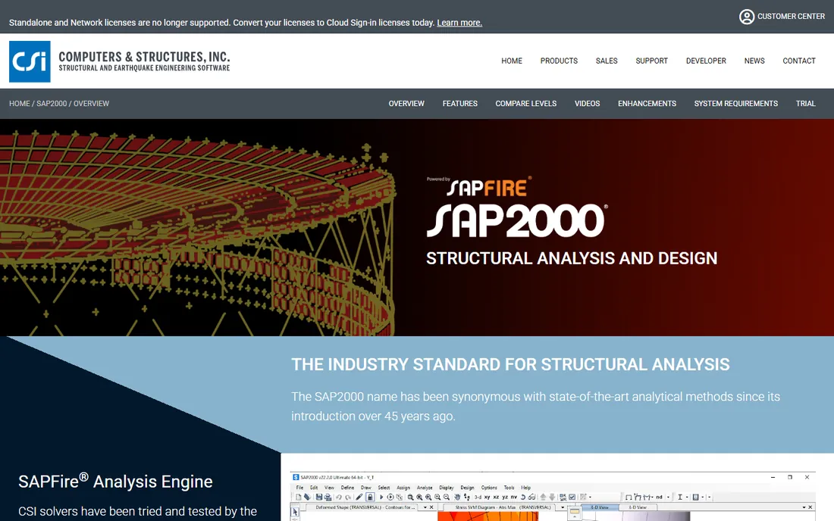Open dropdown arrow beside I-section icon

pyautogui.click(x=687, y=497)
